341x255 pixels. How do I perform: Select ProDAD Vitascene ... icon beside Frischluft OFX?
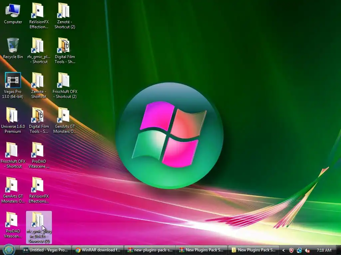coord(39,155)
